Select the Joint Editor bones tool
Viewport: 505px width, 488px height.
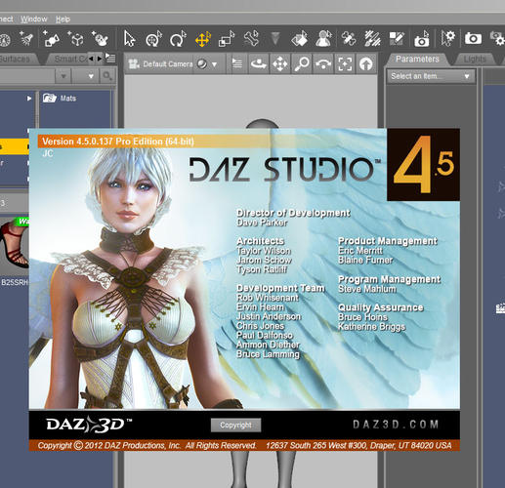[349, 39]
